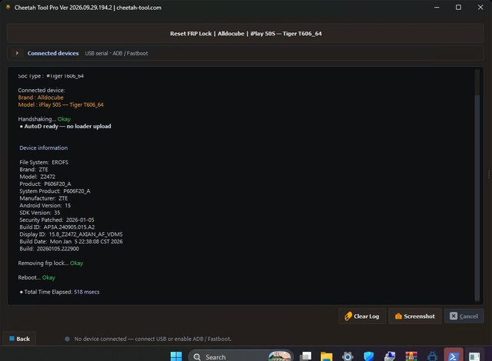Click the 'Device information' heading in the log
Screen dimensions: 492x361
tap(44, 147)
